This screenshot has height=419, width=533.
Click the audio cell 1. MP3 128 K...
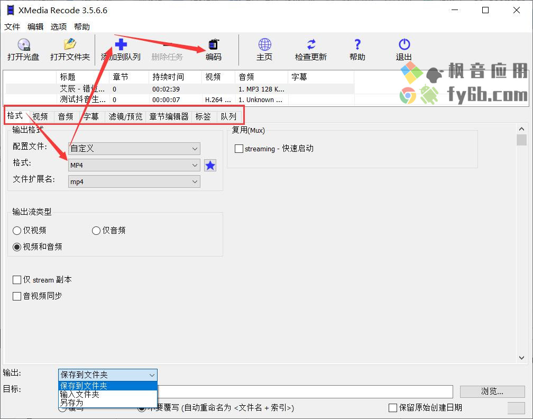click(x=261, y=89)
